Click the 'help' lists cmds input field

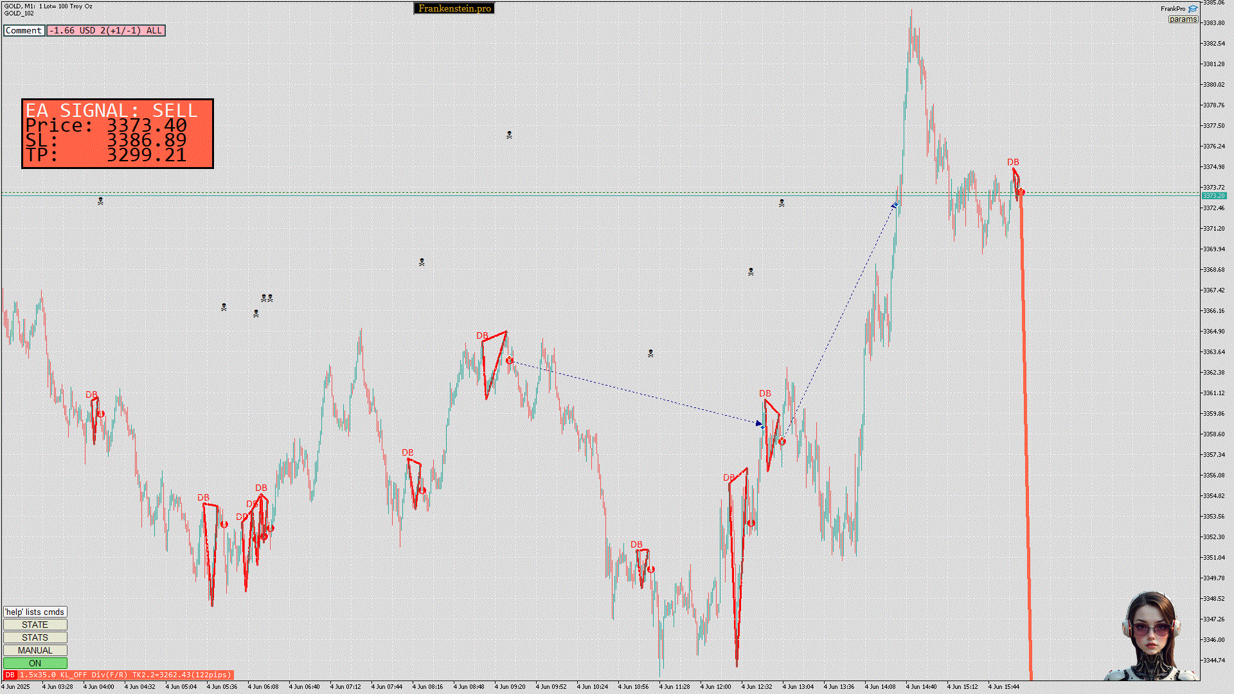35,612
